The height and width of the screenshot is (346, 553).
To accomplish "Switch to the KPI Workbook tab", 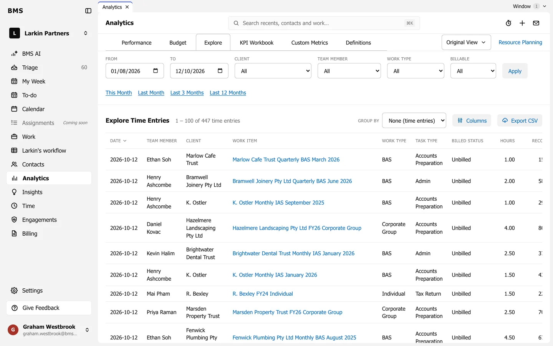I will pyautogui.click(x=257, y=43).
